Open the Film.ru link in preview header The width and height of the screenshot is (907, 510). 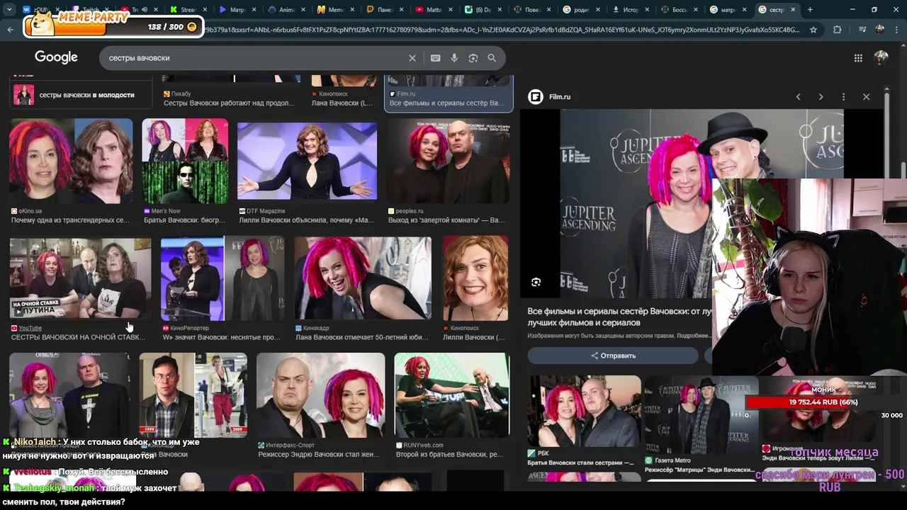click(x=559, y=97)
